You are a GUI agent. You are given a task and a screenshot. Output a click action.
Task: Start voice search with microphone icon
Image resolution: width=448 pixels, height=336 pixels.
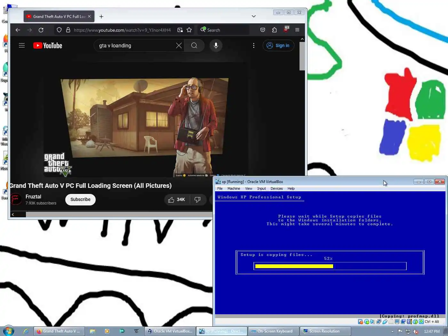click(216, 45)
